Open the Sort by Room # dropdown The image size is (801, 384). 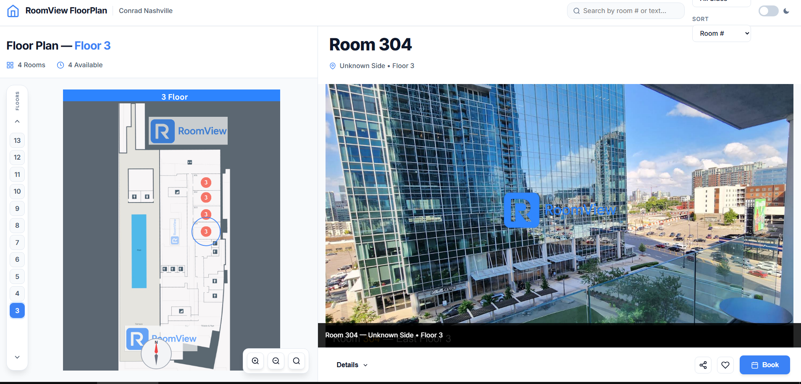(x=721, y=34)
